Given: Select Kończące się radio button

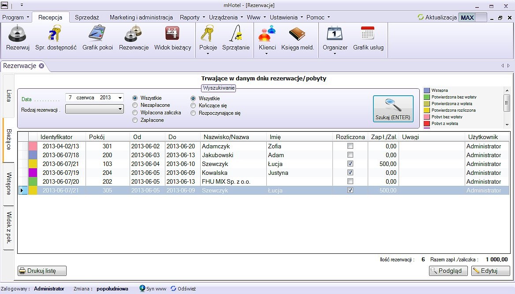Looking at the screenshot, I should tap(193, 106).
